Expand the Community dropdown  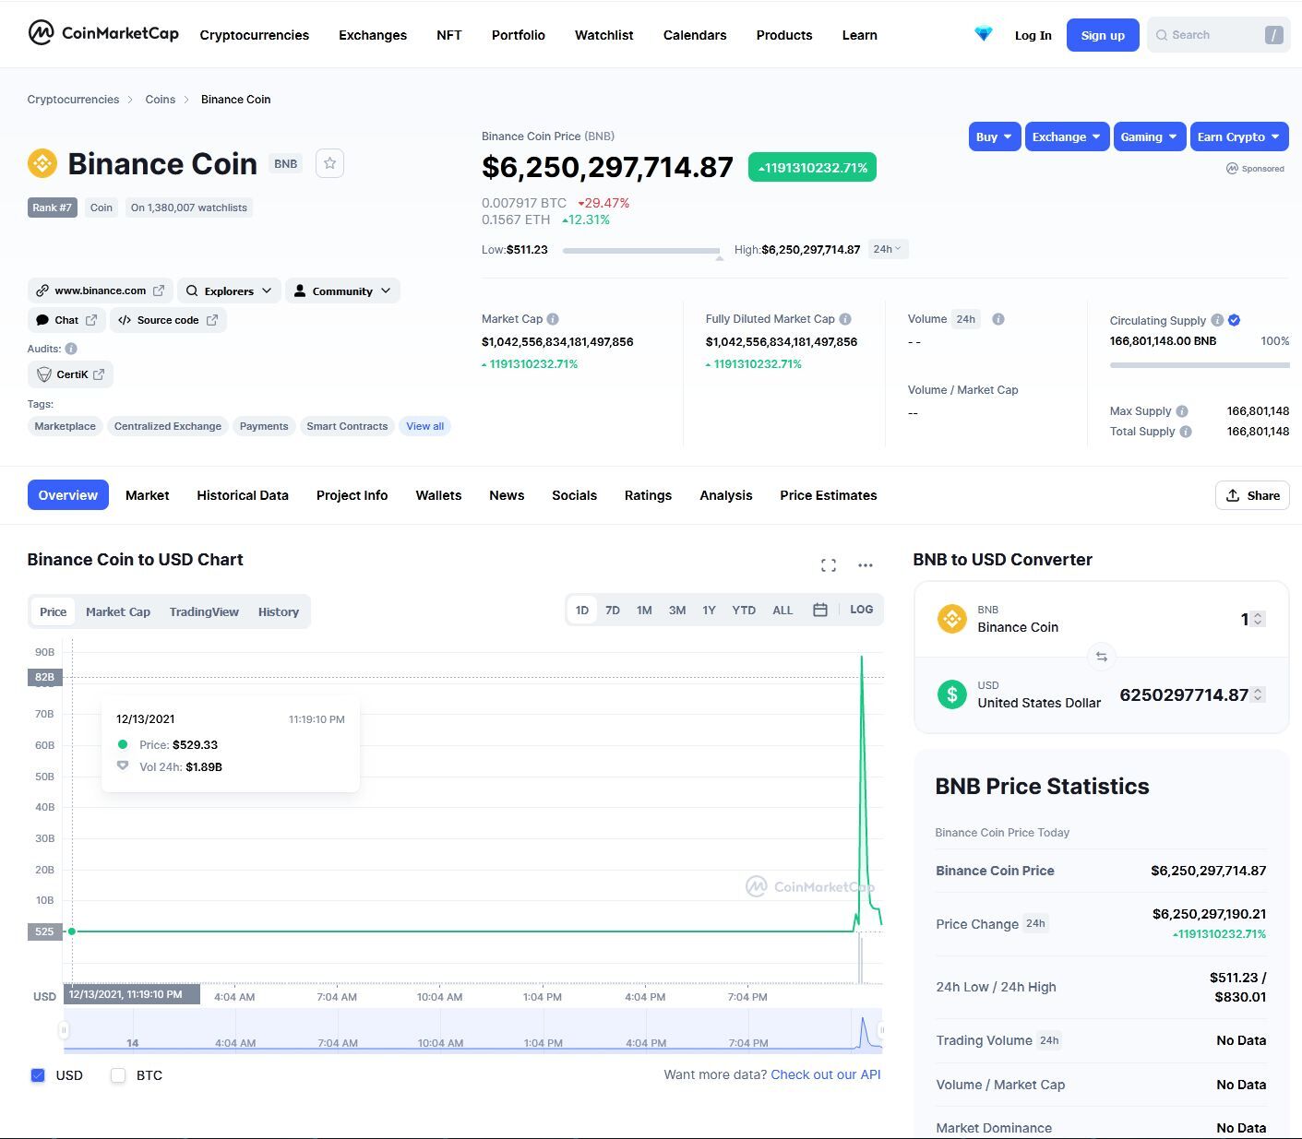click(x=342, y=291)
